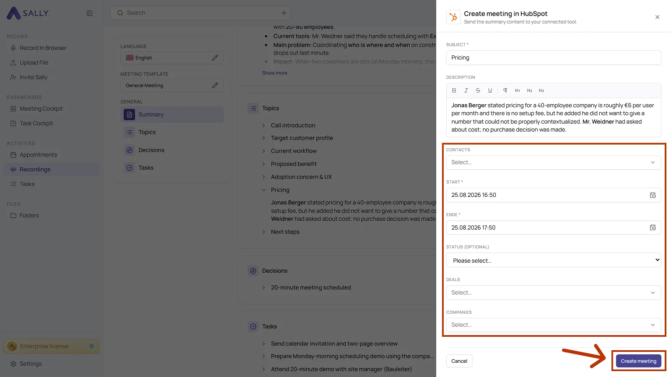Screen dimensions: 671x377
Task: Expand Attend 20-minute demo task
Action: tap(263, 369)
